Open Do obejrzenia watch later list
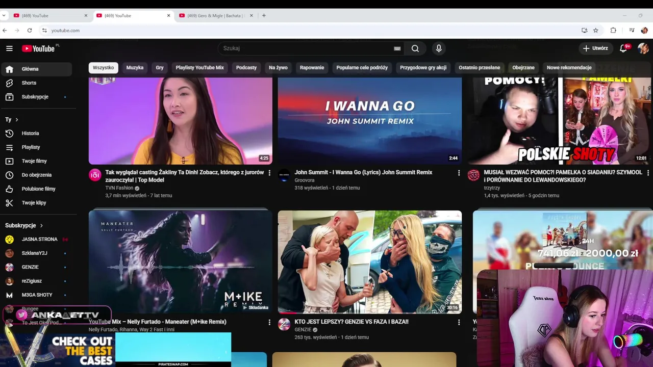The width and height of the screenshot is (653, 367). (x=37, y=175)
